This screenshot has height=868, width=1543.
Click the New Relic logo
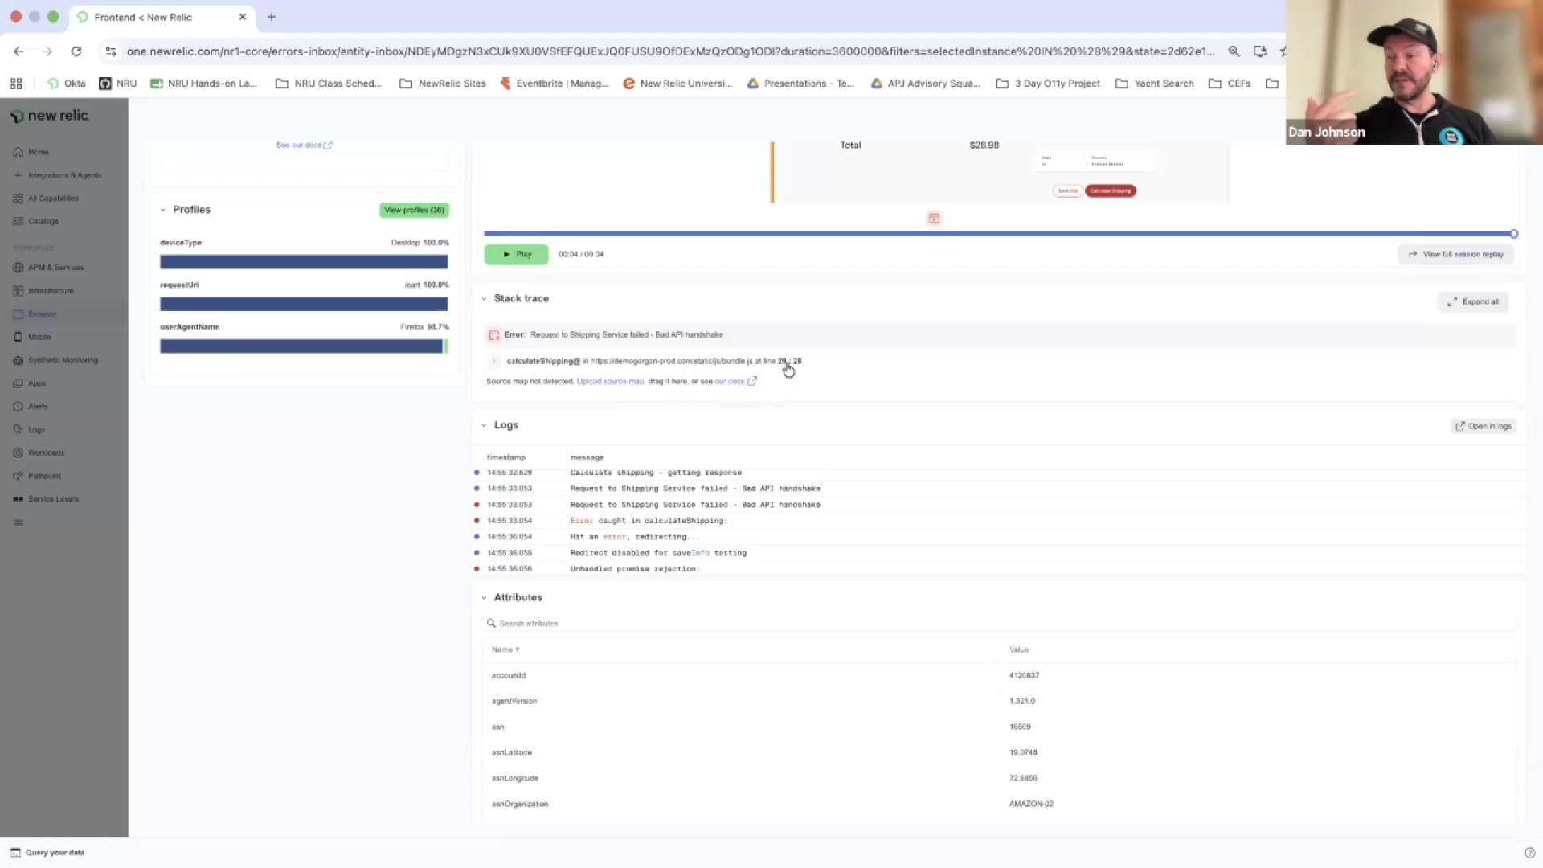pyautogui.click(x=50, y=116)
